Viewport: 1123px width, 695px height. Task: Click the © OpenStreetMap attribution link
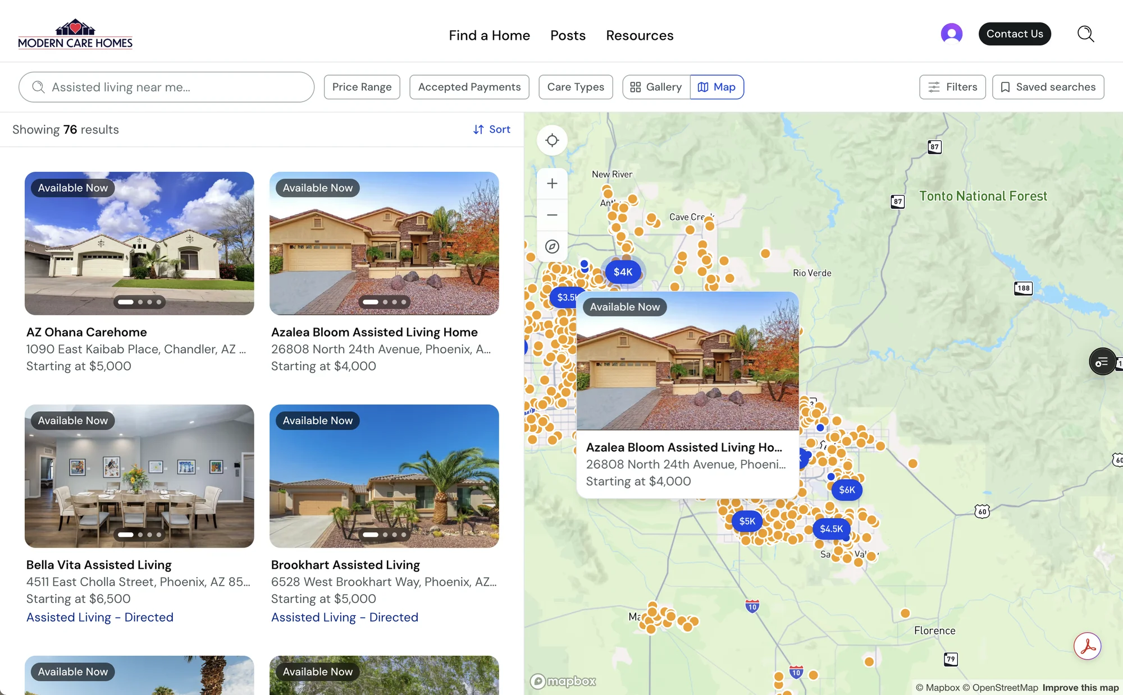click(1000, 688)
